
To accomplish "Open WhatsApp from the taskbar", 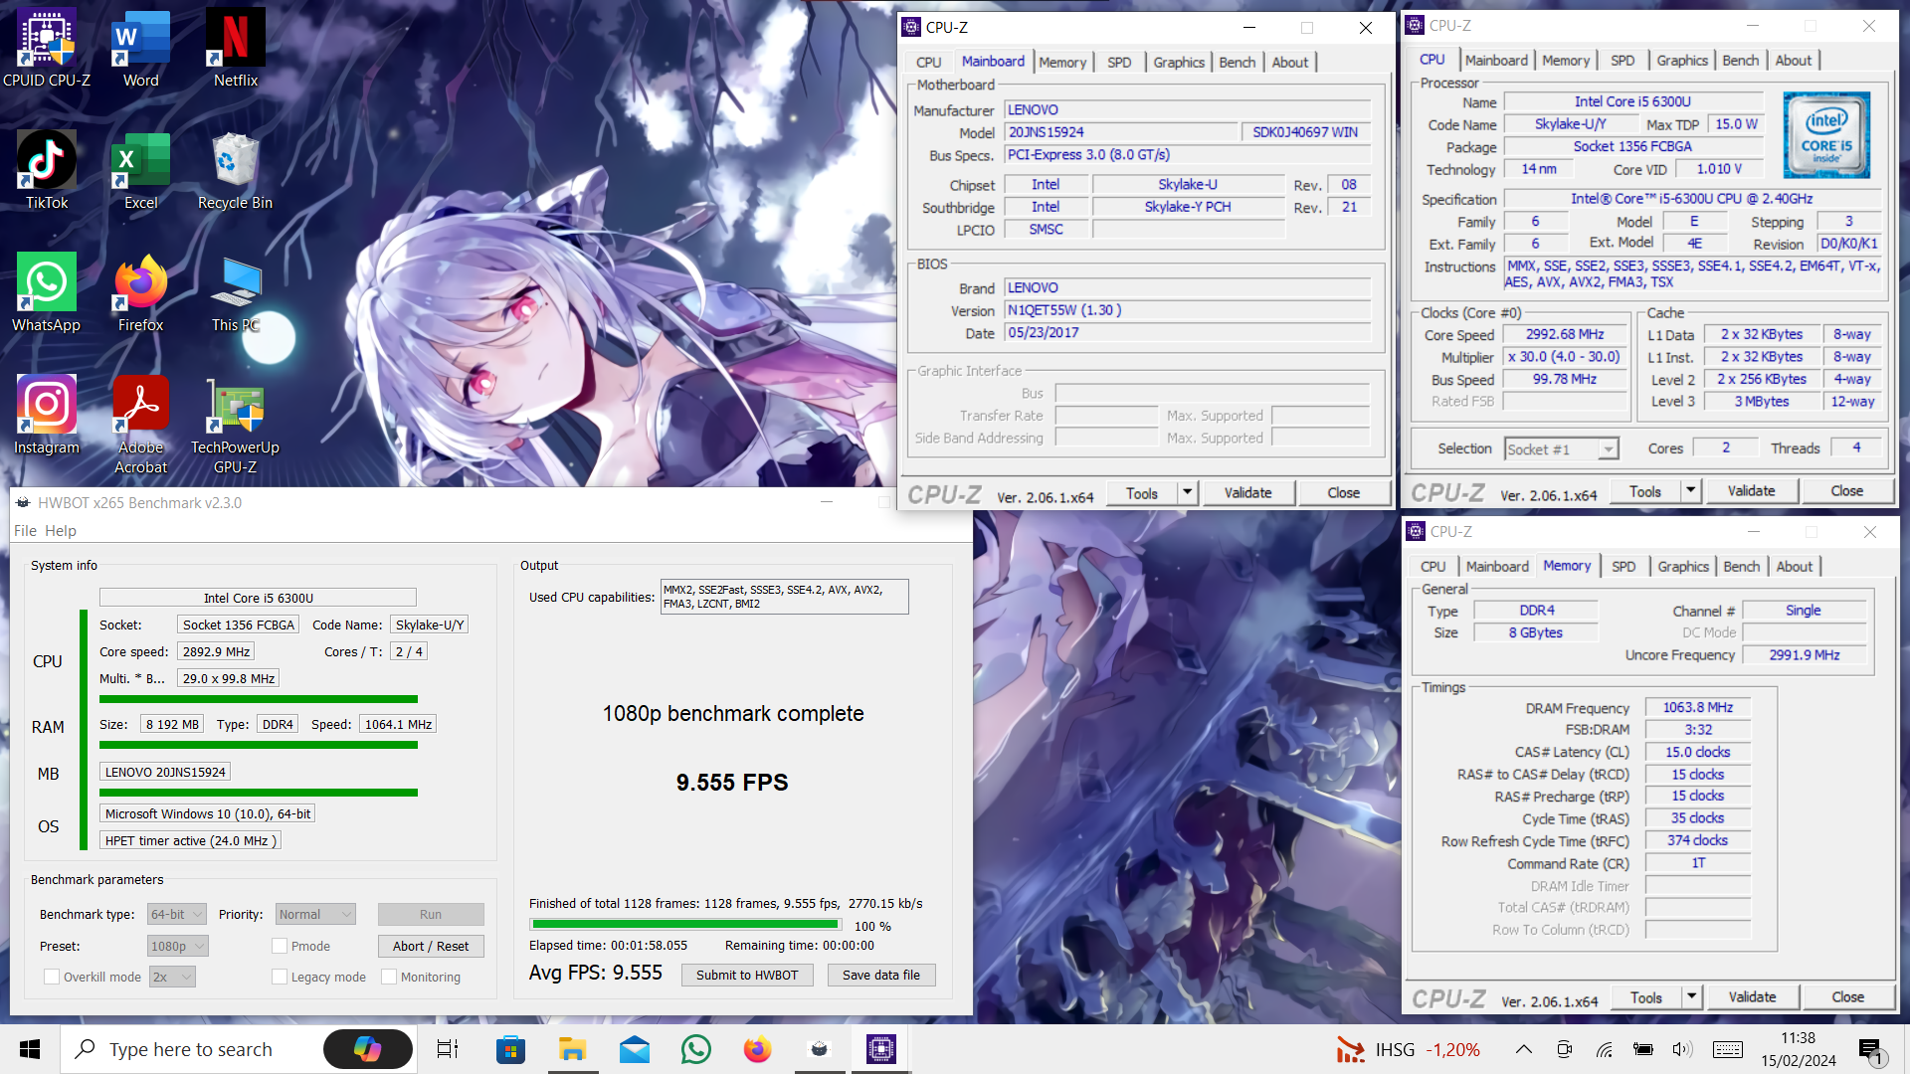I will pyautogui.click(x=696, y=1049).
